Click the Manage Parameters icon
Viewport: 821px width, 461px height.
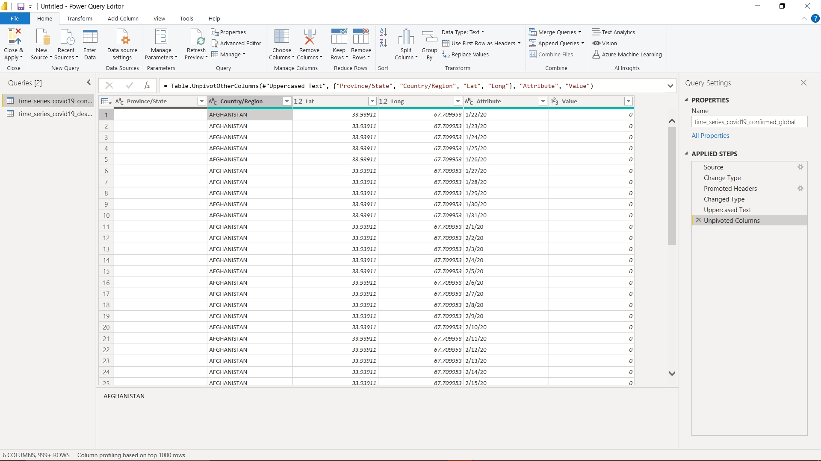point(161,37)
